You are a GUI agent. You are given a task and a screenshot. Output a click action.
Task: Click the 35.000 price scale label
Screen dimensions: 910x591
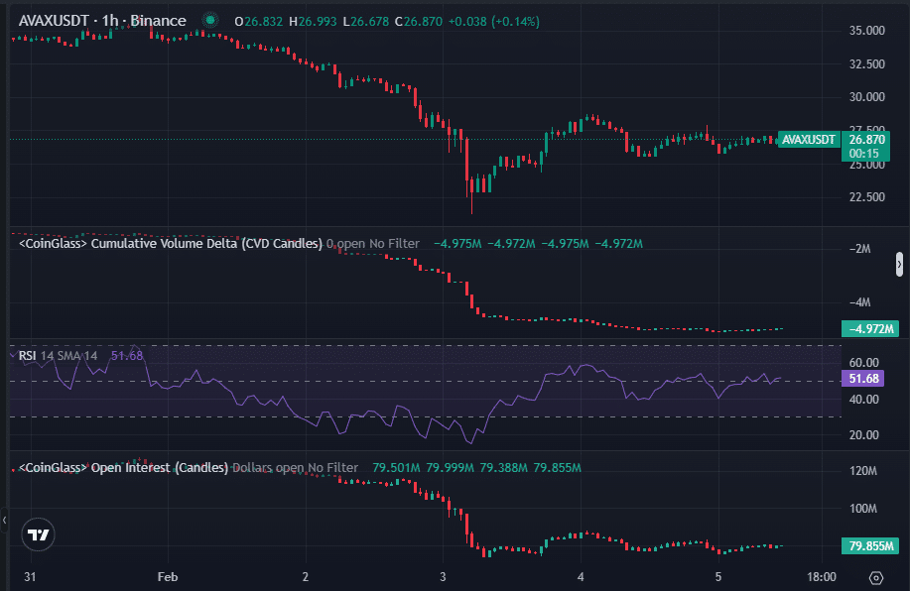pyautogui.click(x=867, y=32)
